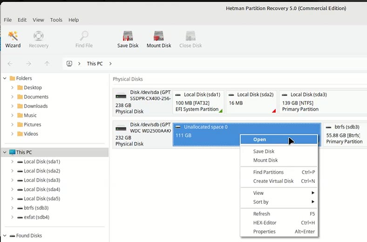The image size is (367, 242).
Task: Expand the Desktop folder node
Action: 12,88
